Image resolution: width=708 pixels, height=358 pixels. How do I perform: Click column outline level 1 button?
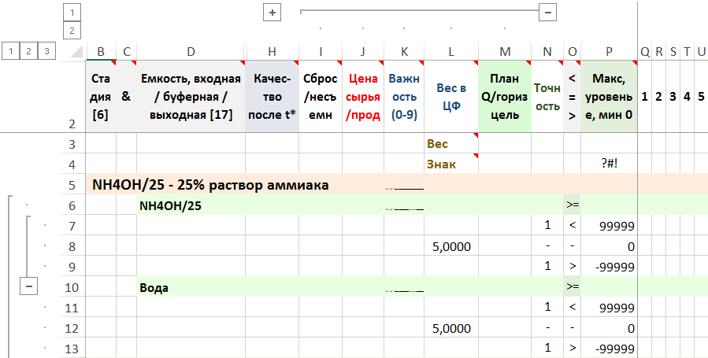72,13
